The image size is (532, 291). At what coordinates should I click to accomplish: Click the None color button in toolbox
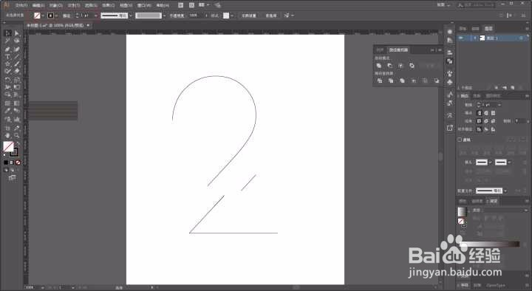click(x=18, y=162)
